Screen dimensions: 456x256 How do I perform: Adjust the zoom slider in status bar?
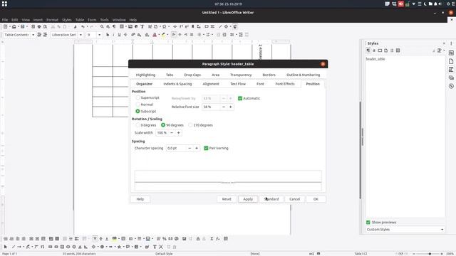[430, 254]
